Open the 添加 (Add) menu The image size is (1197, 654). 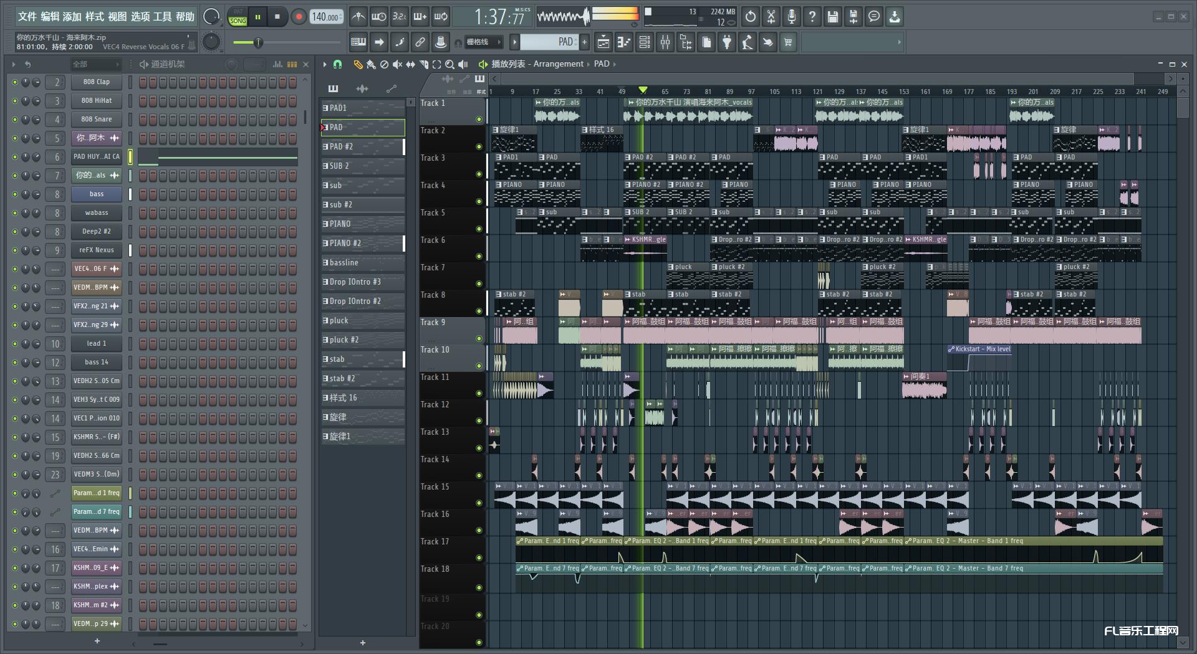72,17
